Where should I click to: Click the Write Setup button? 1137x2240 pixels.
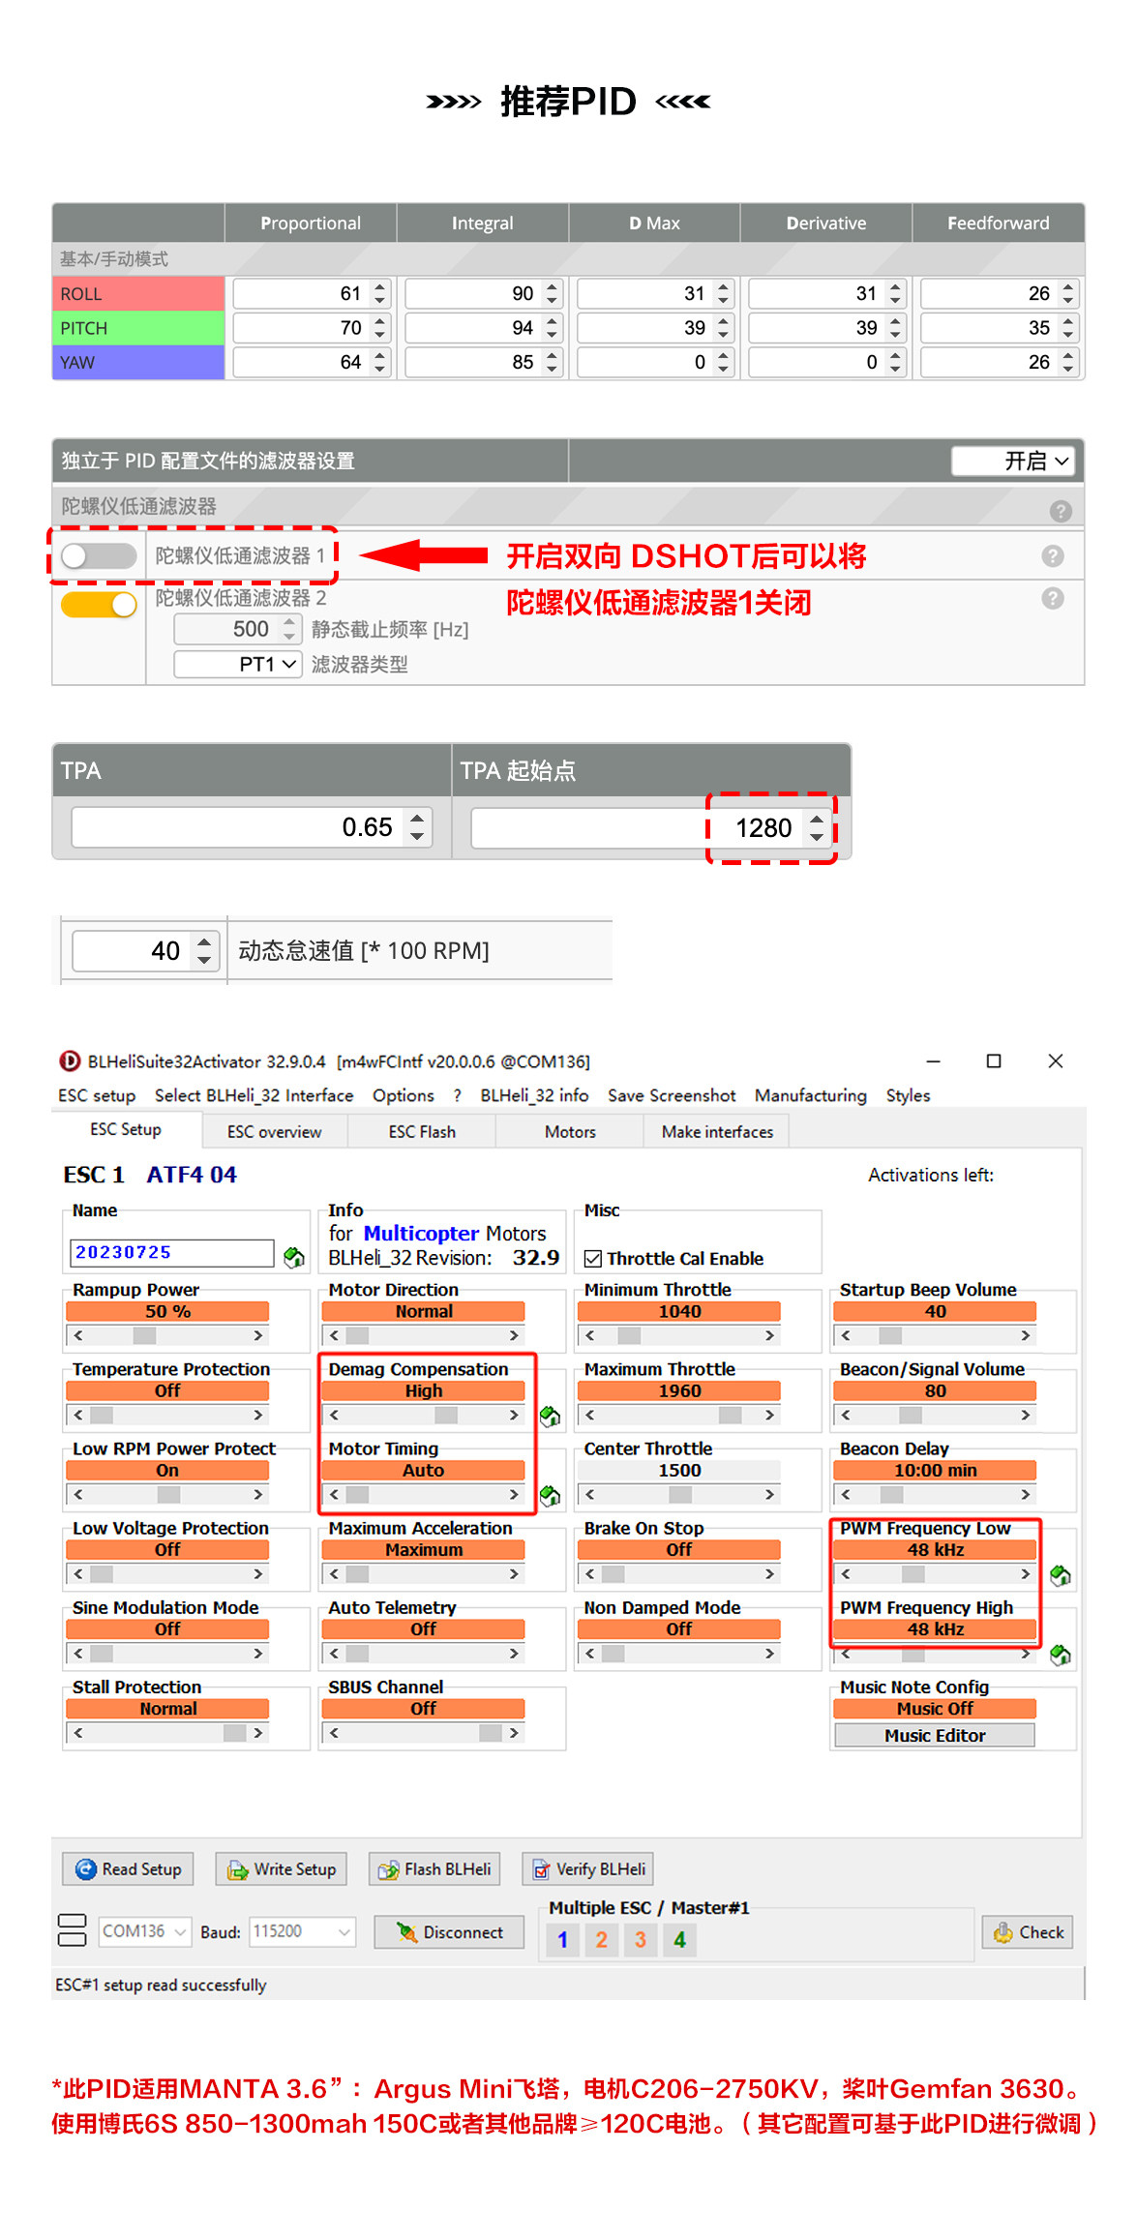[282, 1868]
